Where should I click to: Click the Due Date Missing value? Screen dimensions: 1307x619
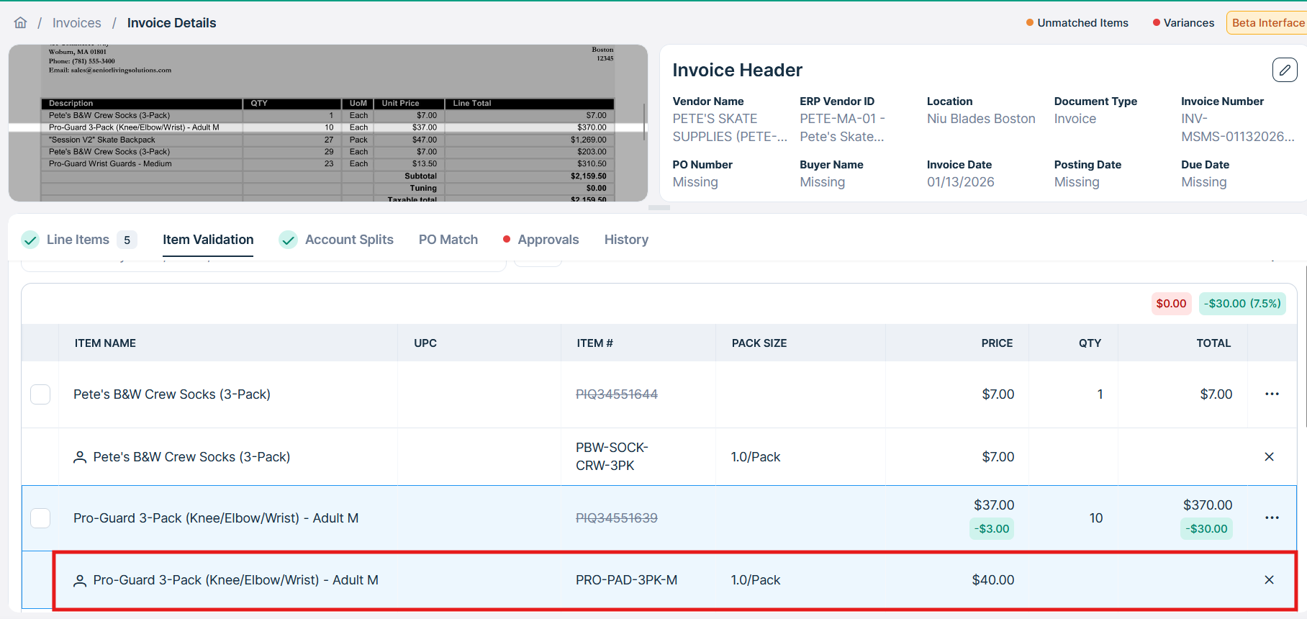tap(1204, 182)
